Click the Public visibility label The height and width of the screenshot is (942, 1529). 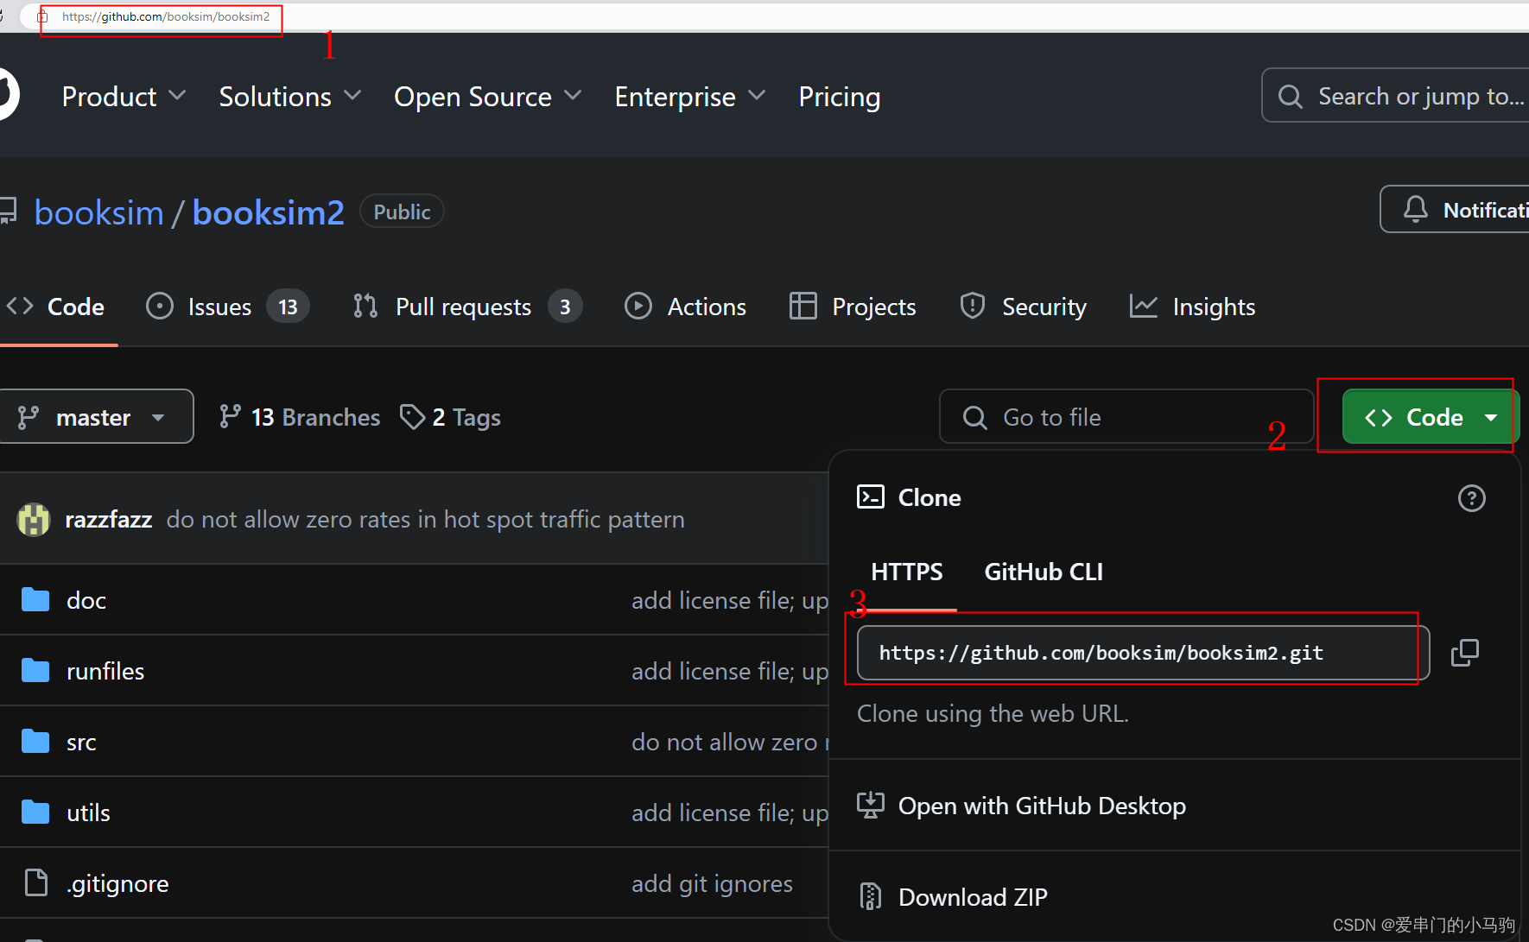click(402, 212)
